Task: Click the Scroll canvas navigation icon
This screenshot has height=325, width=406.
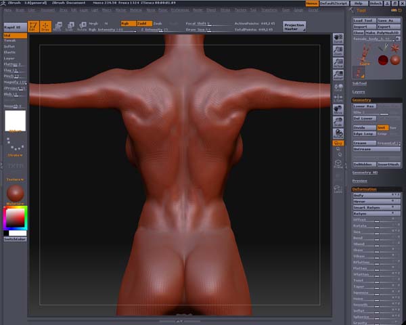Action: (x=338, y=39)
